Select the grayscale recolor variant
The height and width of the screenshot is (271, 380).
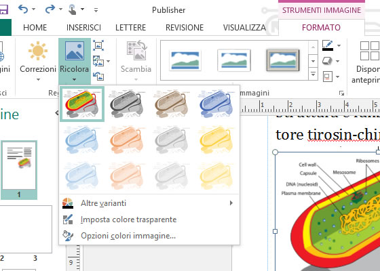[127, 104]
